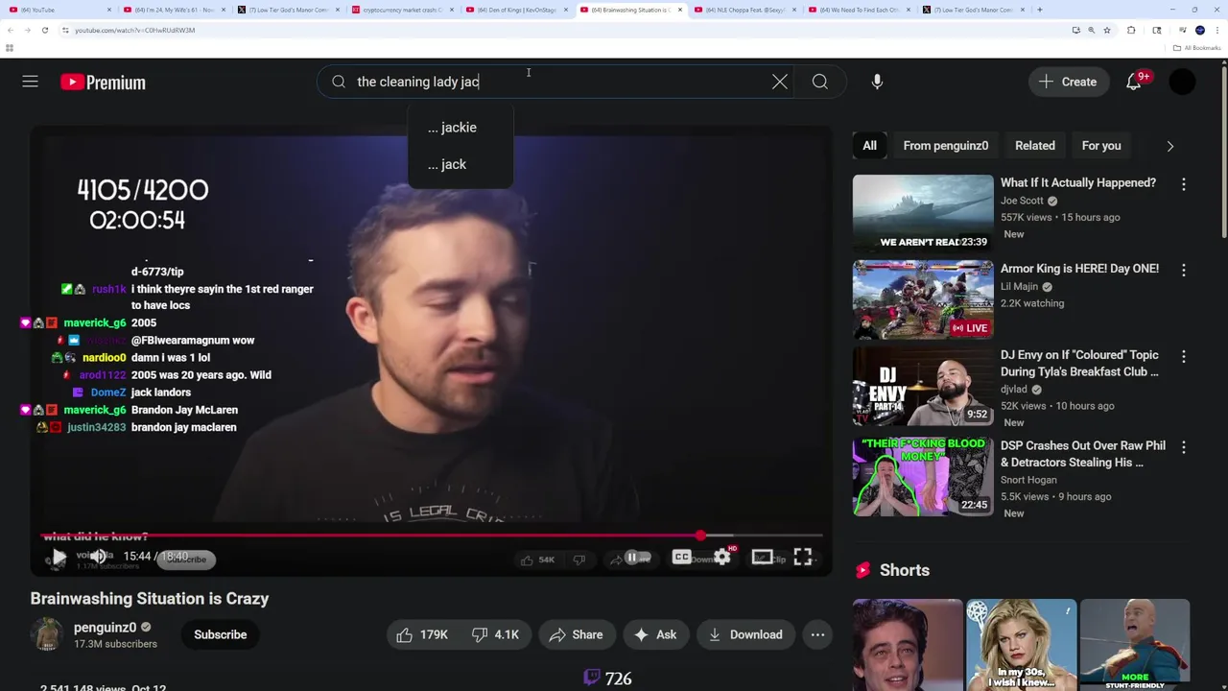Image resolution: width=1228 pixels, height=691 pixels.
Task: Enter fullscreen mode
Action: [x=803, y=558]
